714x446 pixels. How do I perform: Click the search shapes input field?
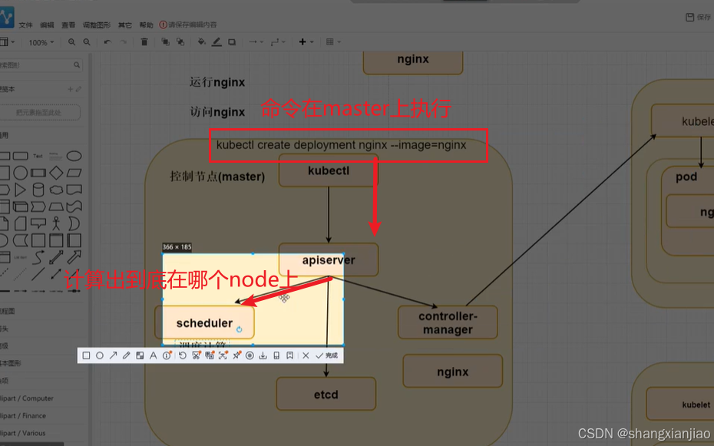click(x=40, y=65)
